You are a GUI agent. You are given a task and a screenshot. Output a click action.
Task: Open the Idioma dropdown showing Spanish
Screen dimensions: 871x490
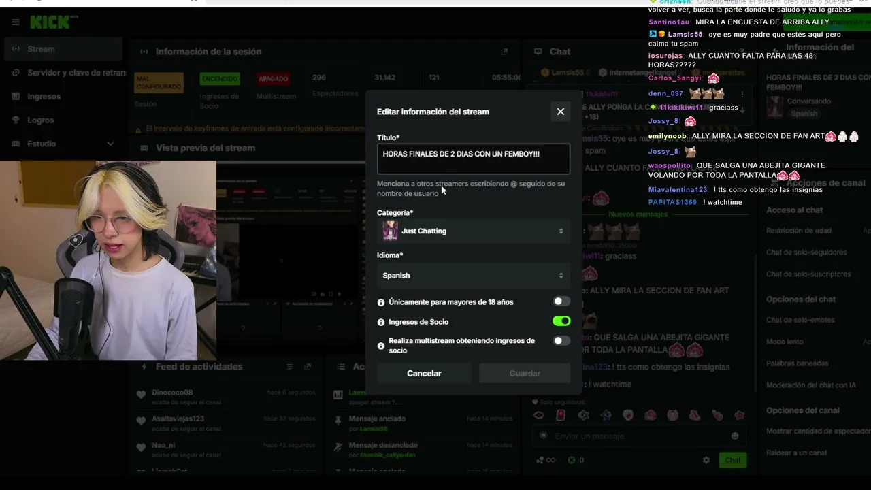(473, 276)
